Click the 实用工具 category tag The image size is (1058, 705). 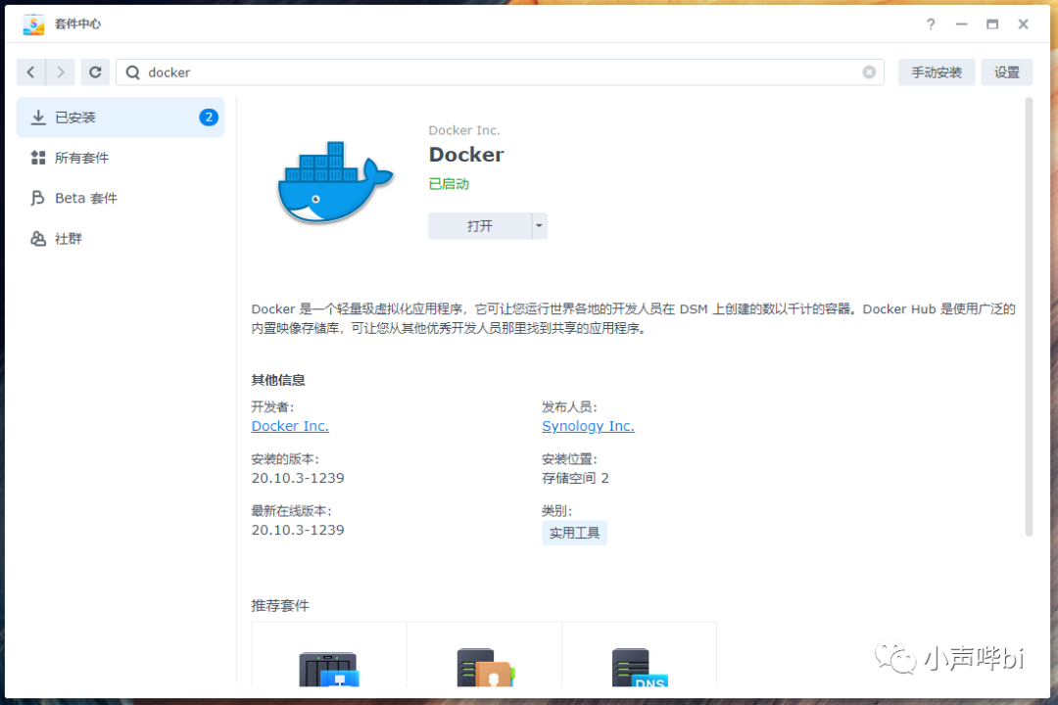point(574,533)
